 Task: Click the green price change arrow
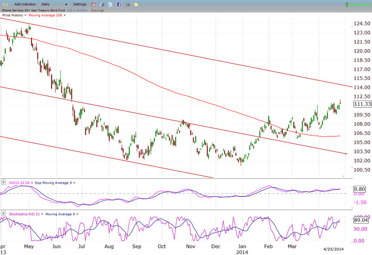tap(346, 4)
